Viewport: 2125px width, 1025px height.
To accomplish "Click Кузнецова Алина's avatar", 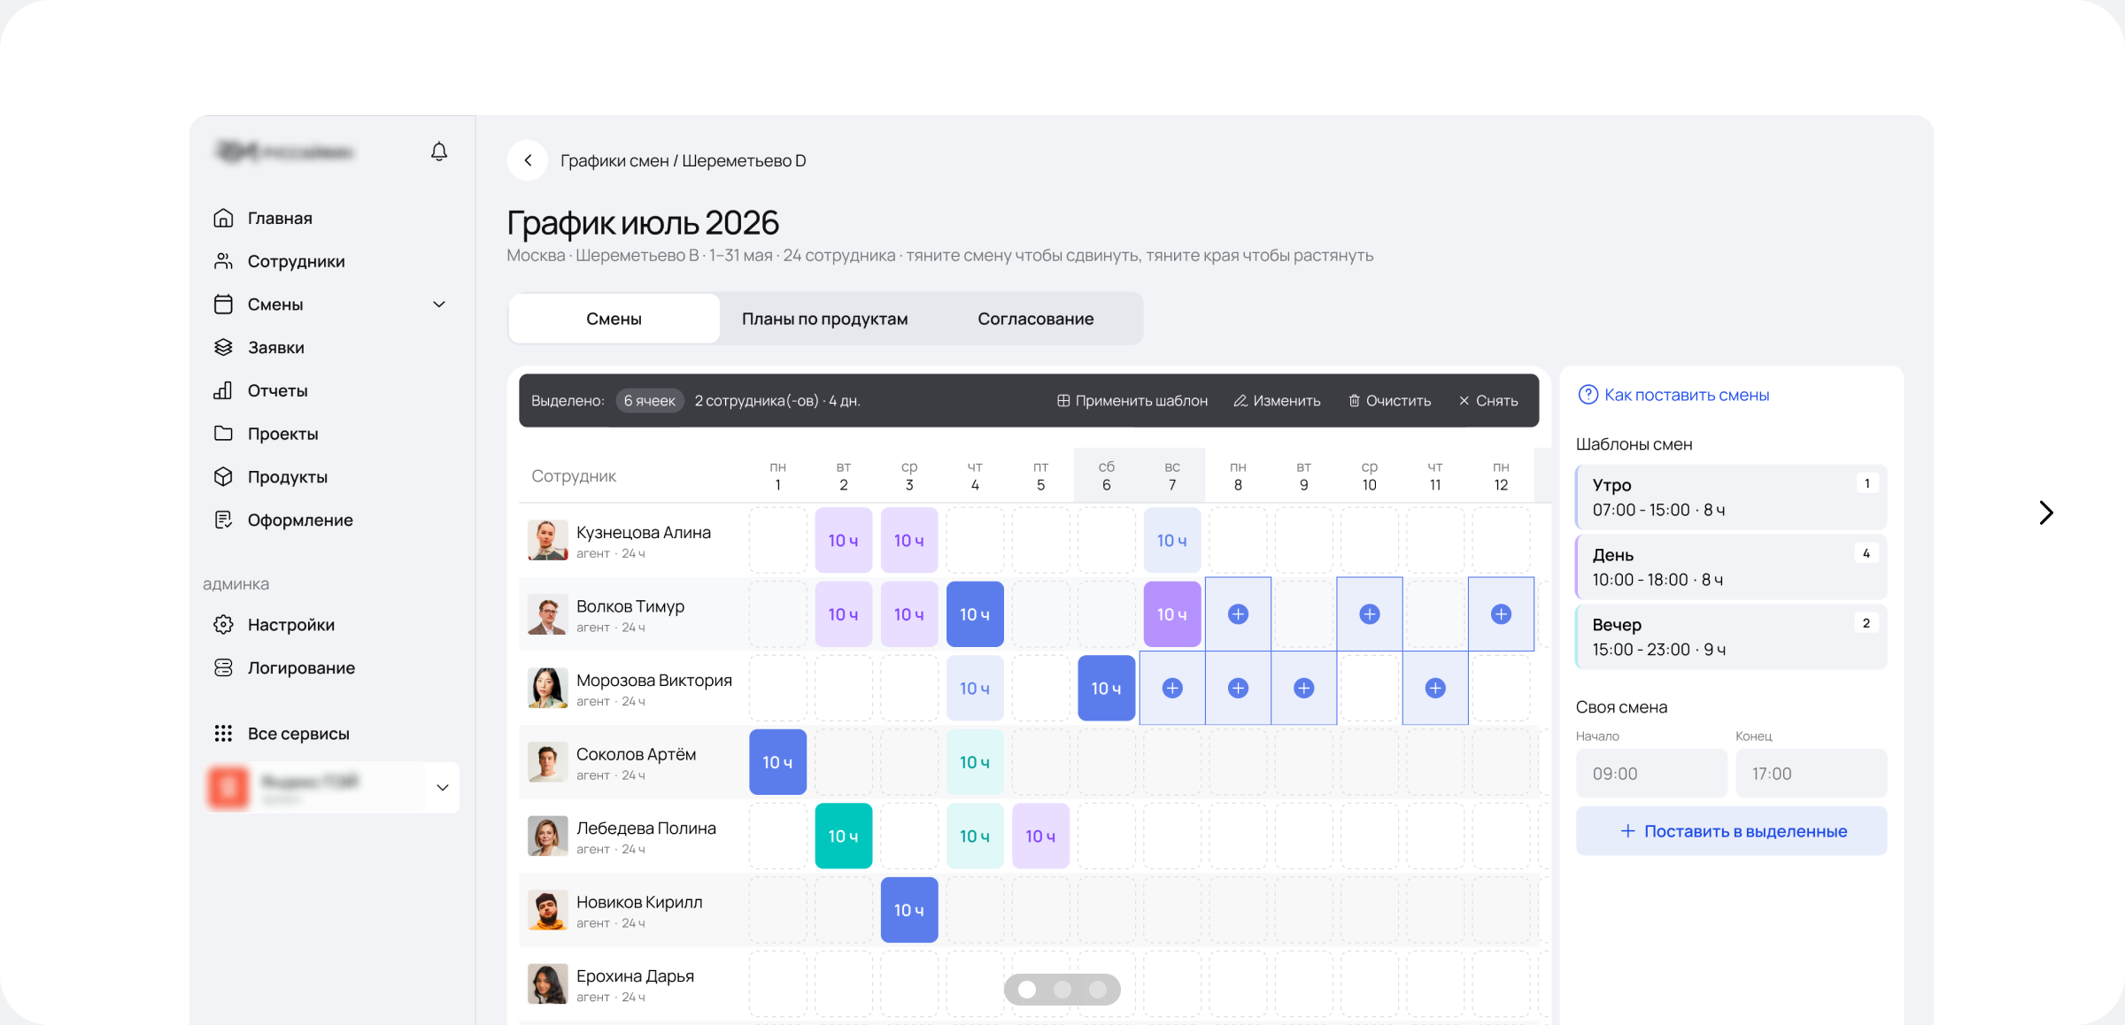I will point(548,540).
